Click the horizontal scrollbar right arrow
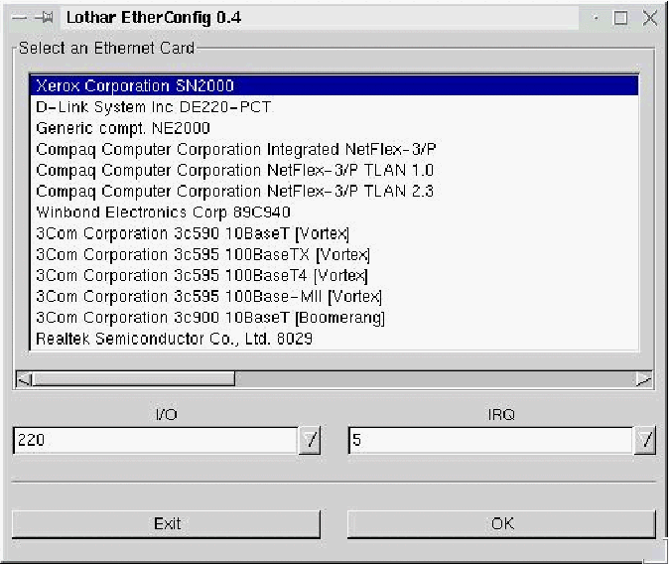The height and width of the screenshot is (564, 669). 643,379
